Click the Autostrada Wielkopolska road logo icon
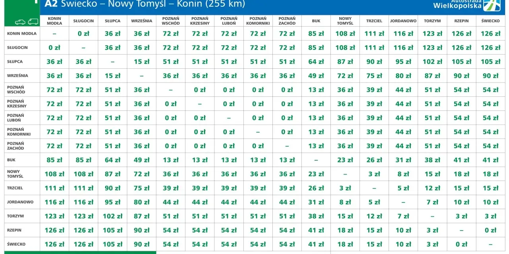The image size is (509, 254). click(492, 5)
